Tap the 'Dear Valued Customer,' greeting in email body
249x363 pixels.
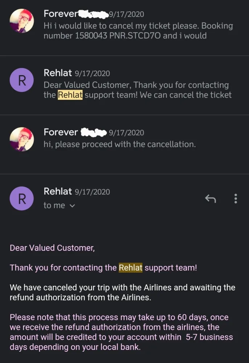pyautogui.click(x=52, y=248)
